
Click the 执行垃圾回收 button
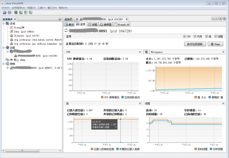pyautogui.click(x=195, y=44)
